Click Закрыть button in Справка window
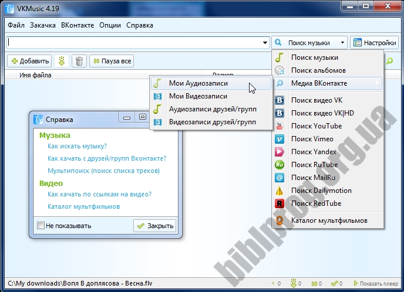404x292 pixels. click(x=154, y=226)
